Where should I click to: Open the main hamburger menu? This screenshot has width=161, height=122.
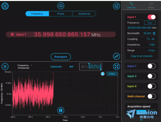5,6
